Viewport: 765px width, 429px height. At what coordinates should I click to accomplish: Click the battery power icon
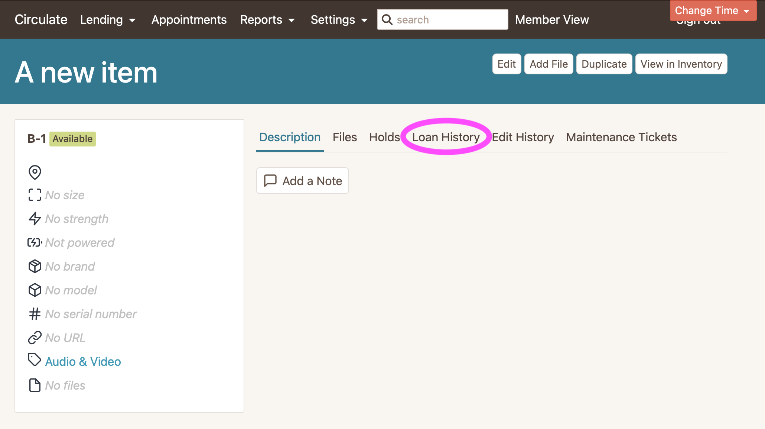(35, 242)
